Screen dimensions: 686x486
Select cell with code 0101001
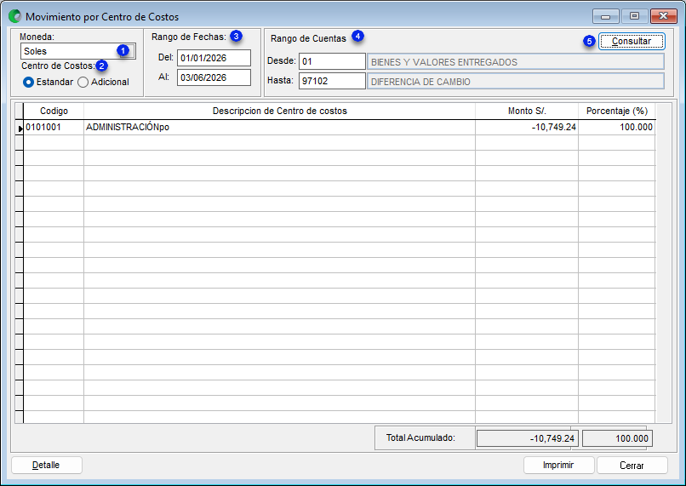(x=54, y=128)
